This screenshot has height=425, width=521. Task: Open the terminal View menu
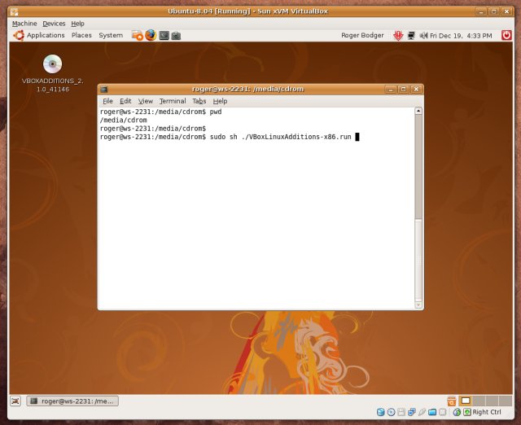pos(145,101)
